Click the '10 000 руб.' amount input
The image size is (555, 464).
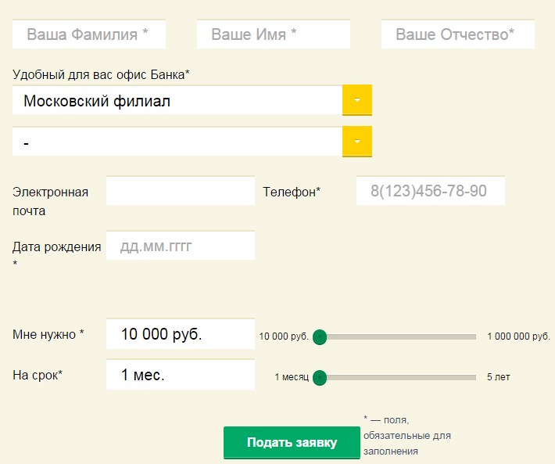(181, 334)
